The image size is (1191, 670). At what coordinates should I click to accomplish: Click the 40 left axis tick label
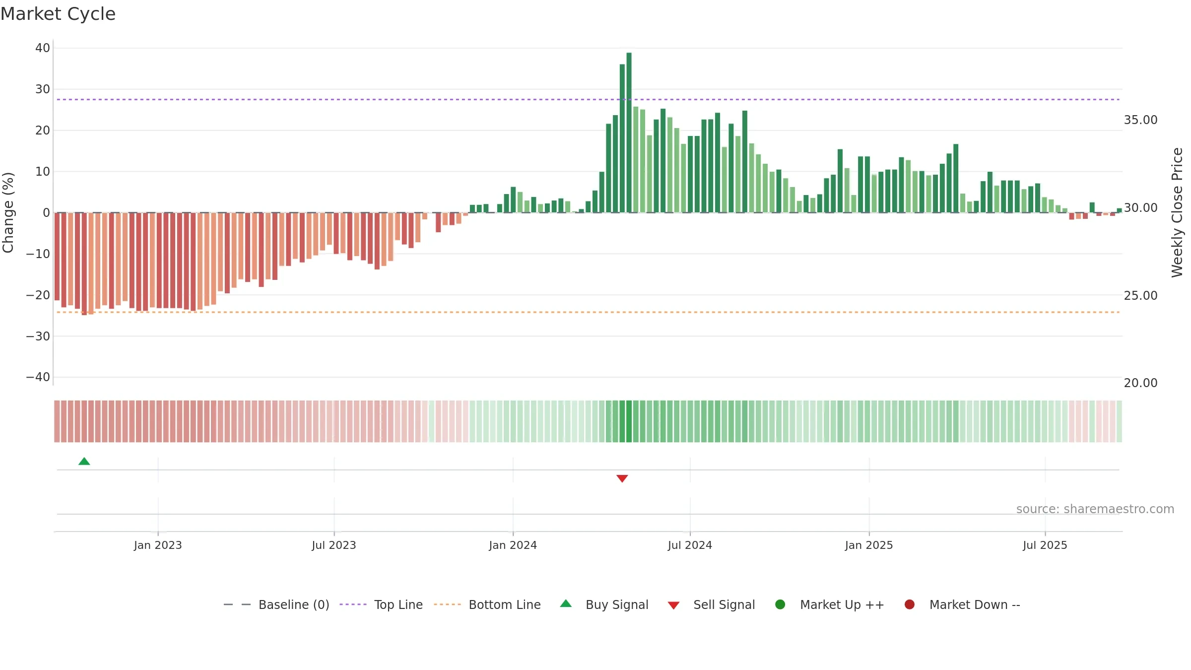(x=43, y=48)
